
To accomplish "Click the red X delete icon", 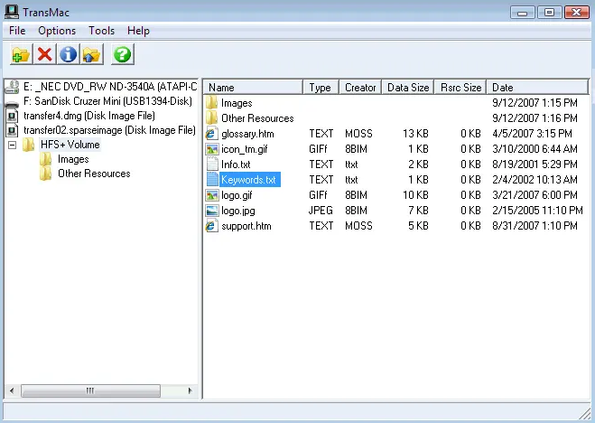I will click(44, 55).
